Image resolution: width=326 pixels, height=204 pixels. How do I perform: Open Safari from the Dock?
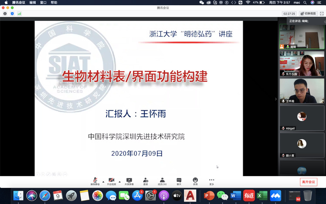(45, 195)
